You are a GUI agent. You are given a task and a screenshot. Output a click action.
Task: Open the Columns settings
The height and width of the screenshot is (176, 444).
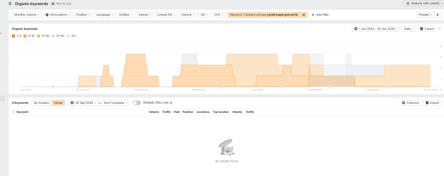click(410, 103)
